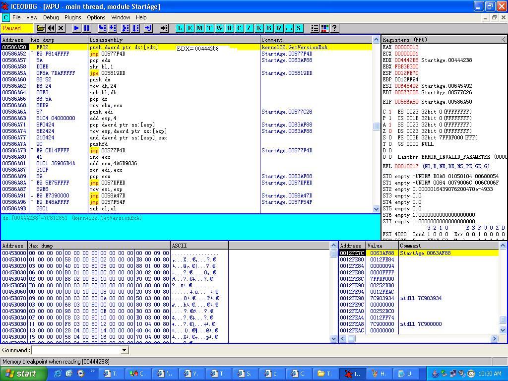Open Breakpoints window with B button
The height and width of the screenshot is (381, 508).
click(x=269, y=28)
